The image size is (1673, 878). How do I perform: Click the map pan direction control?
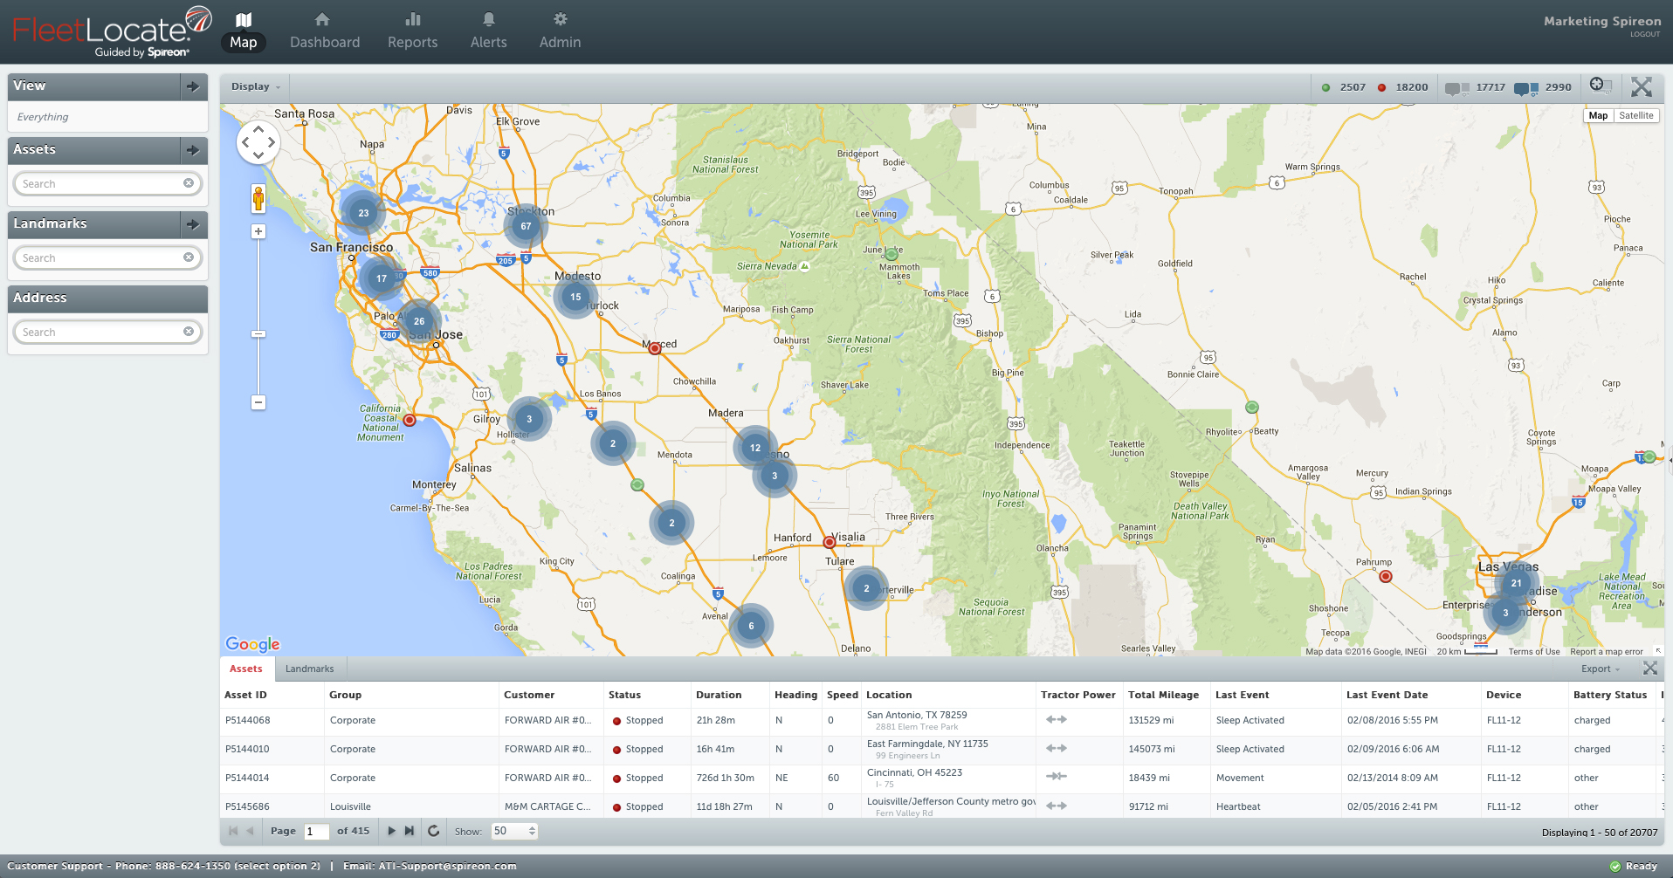point(258,141)
